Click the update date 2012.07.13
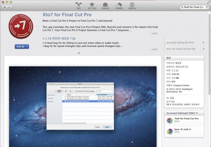The height and width of the screenshot is (147, 211). (181, 66)
